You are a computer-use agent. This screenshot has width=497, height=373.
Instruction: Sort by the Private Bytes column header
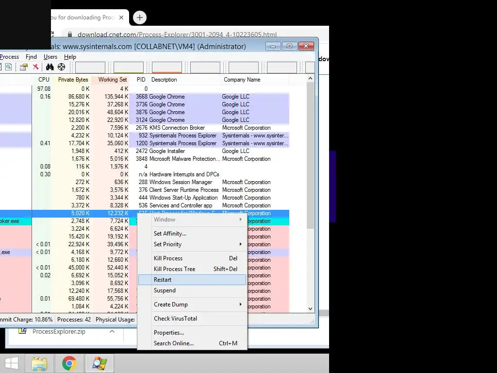tap(71, 80)
